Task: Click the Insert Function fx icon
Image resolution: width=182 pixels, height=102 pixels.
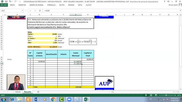Action: [40, 10]
